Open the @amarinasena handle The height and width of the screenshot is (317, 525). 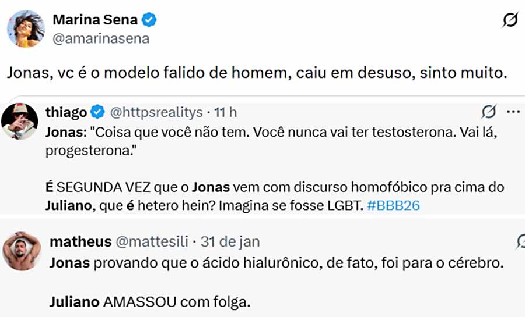coord(101,39)
